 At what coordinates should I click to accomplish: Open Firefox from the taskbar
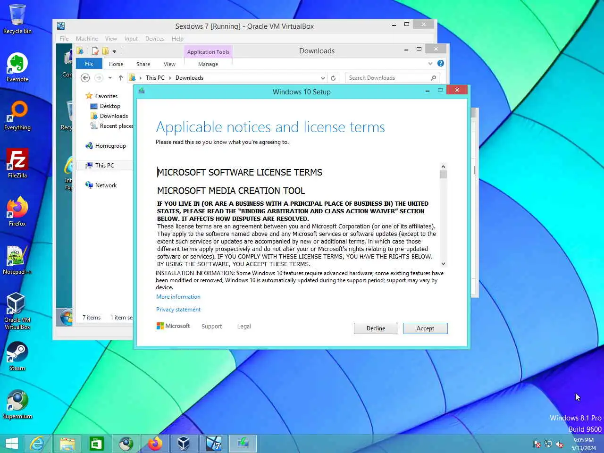155,444
